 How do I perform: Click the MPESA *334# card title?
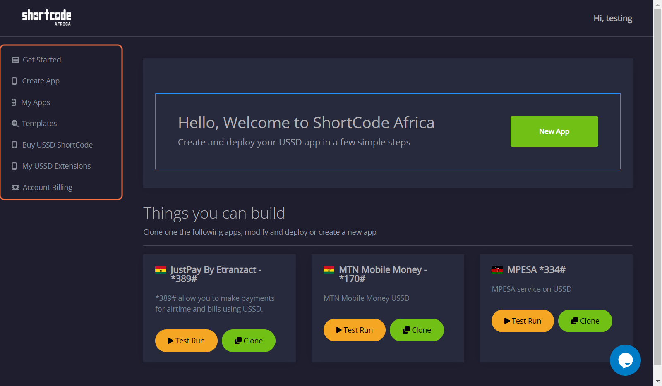pyautogui.click(x=536, y=270)
